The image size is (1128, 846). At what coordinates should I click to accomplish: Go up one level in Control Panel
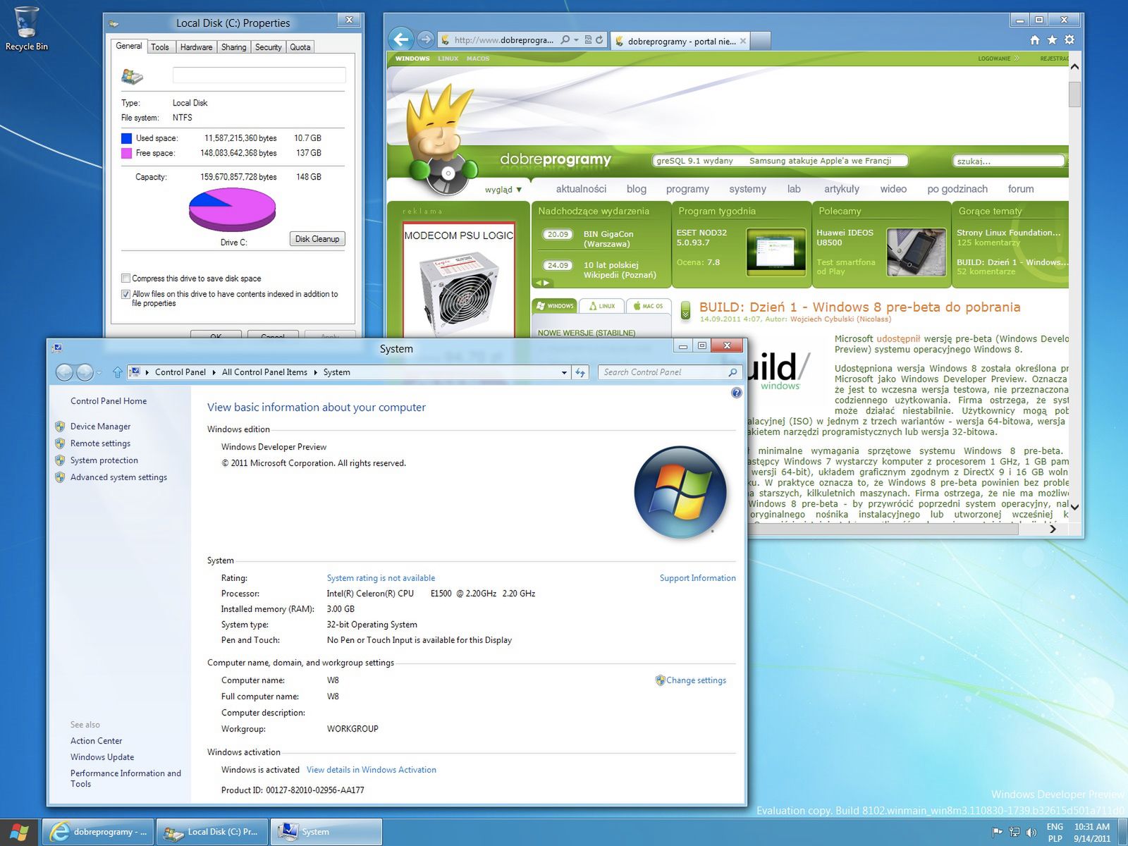tap(117, 372)
